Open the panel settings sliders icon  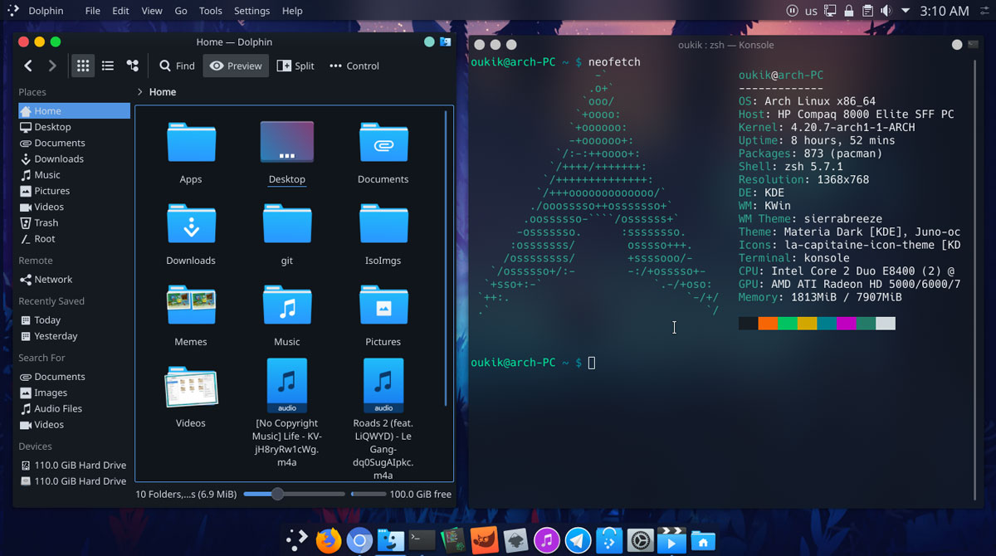point(983,11)
